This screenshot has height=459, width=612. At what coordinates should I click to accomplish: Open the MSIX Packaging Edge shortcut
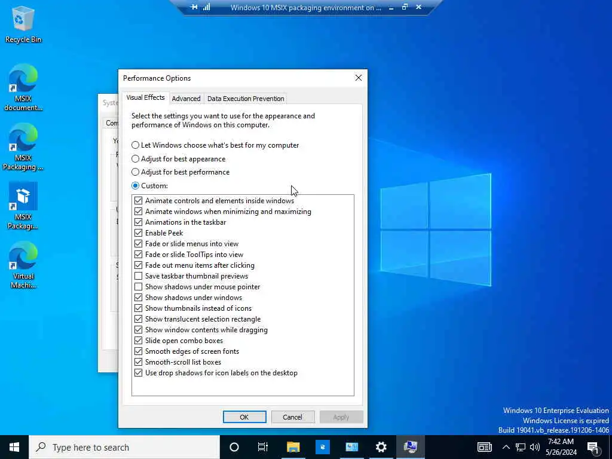tap(23, 147)
